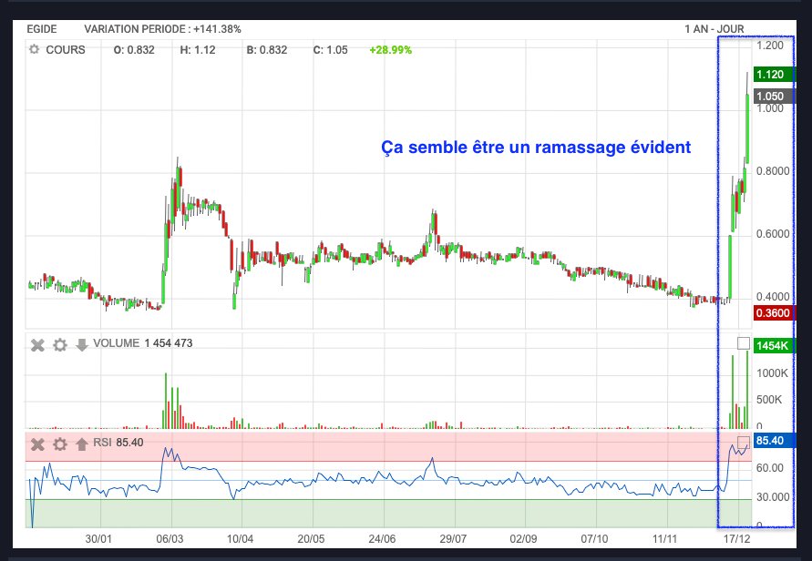The image size is (812, 561).
Task: Select the blue annotation text 'Ça semble être un ramassage évident'
Action: coord(535,147)
